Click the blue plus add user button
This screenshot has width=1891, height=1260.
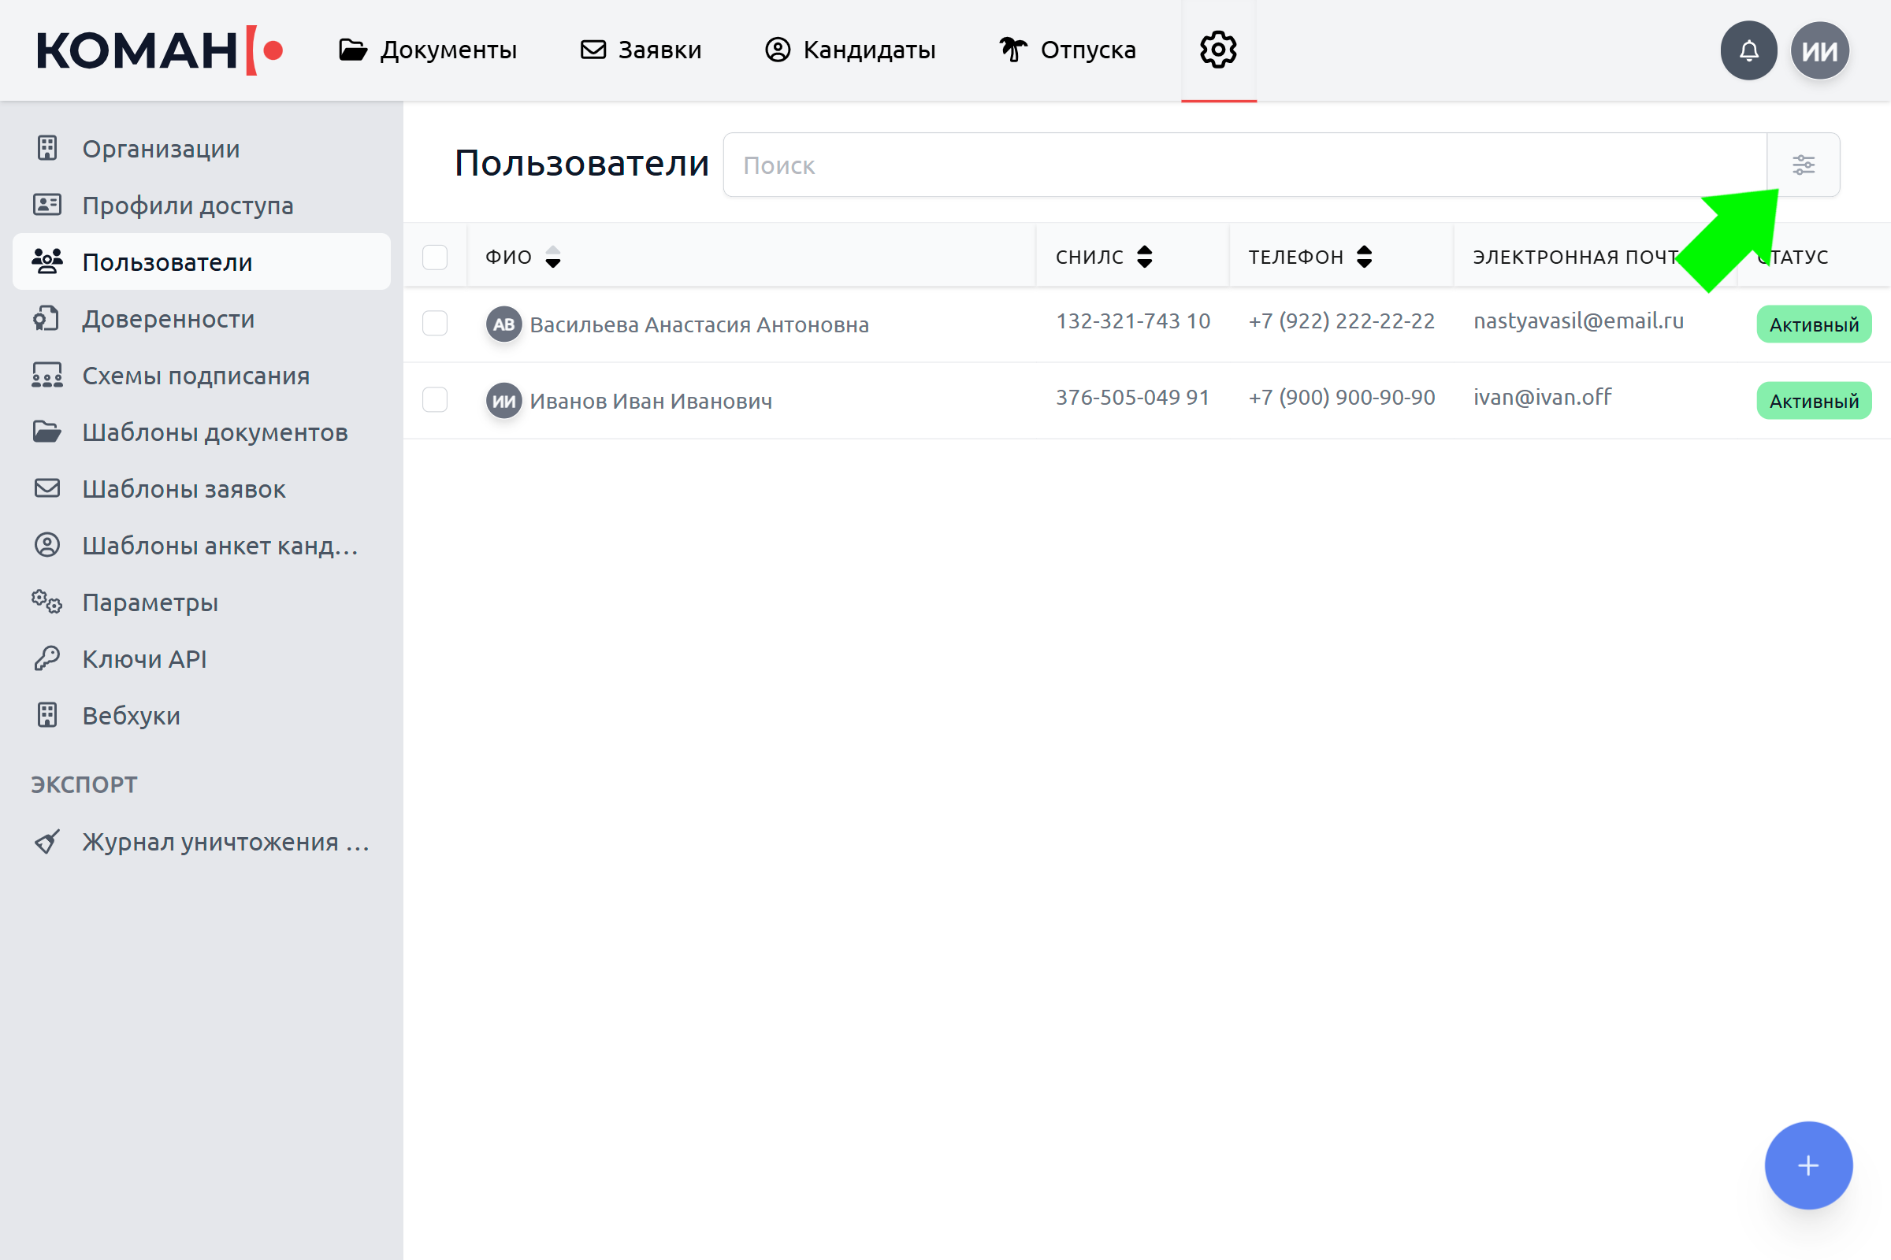click(x=1808, y=1165)
